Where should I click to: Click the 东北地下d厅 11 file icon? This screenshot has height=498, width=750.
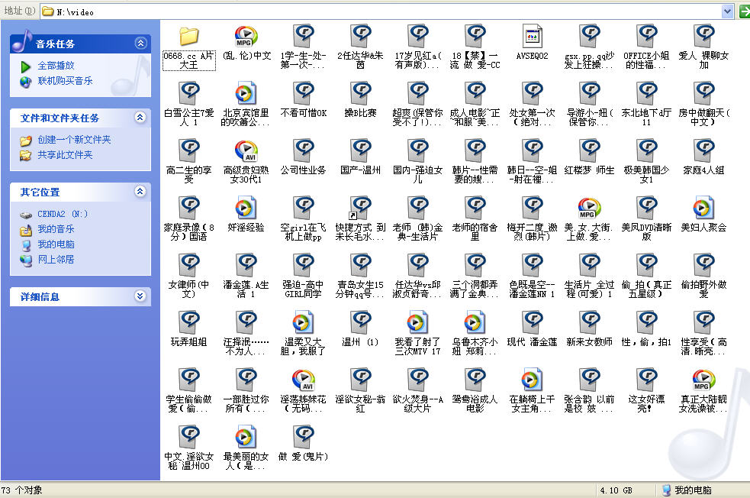coord(646,93)
